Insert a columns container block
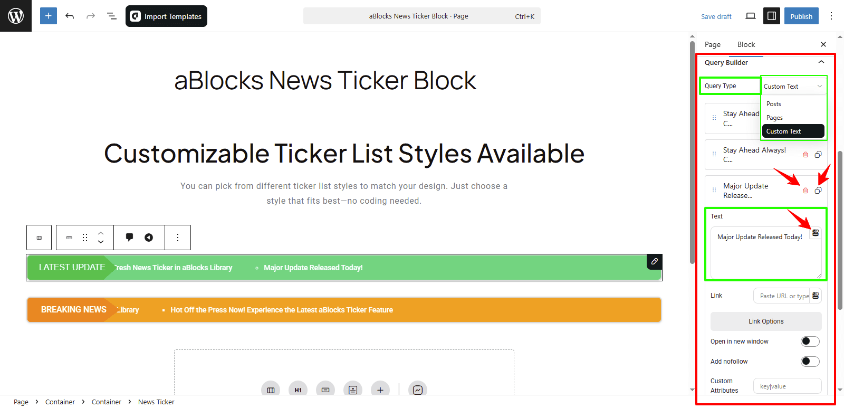The image size is (844, 408). pyautogui.click(x=271, y=390)
